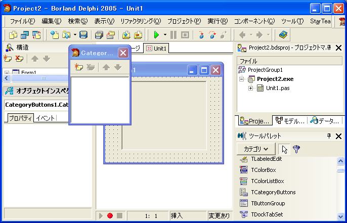Click the macro record red button
The width and height of the screenshot is (347, 223).
tap(110, 215)
